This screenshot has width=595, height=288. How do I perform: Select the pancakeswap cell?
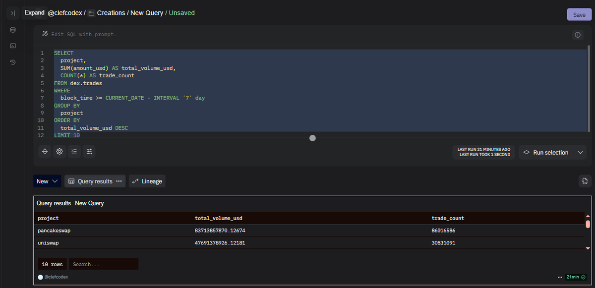[55, 230]
